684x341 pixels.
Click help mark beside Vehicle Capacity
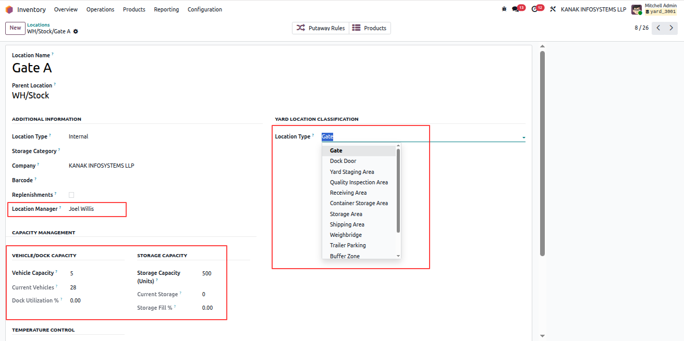56,272
